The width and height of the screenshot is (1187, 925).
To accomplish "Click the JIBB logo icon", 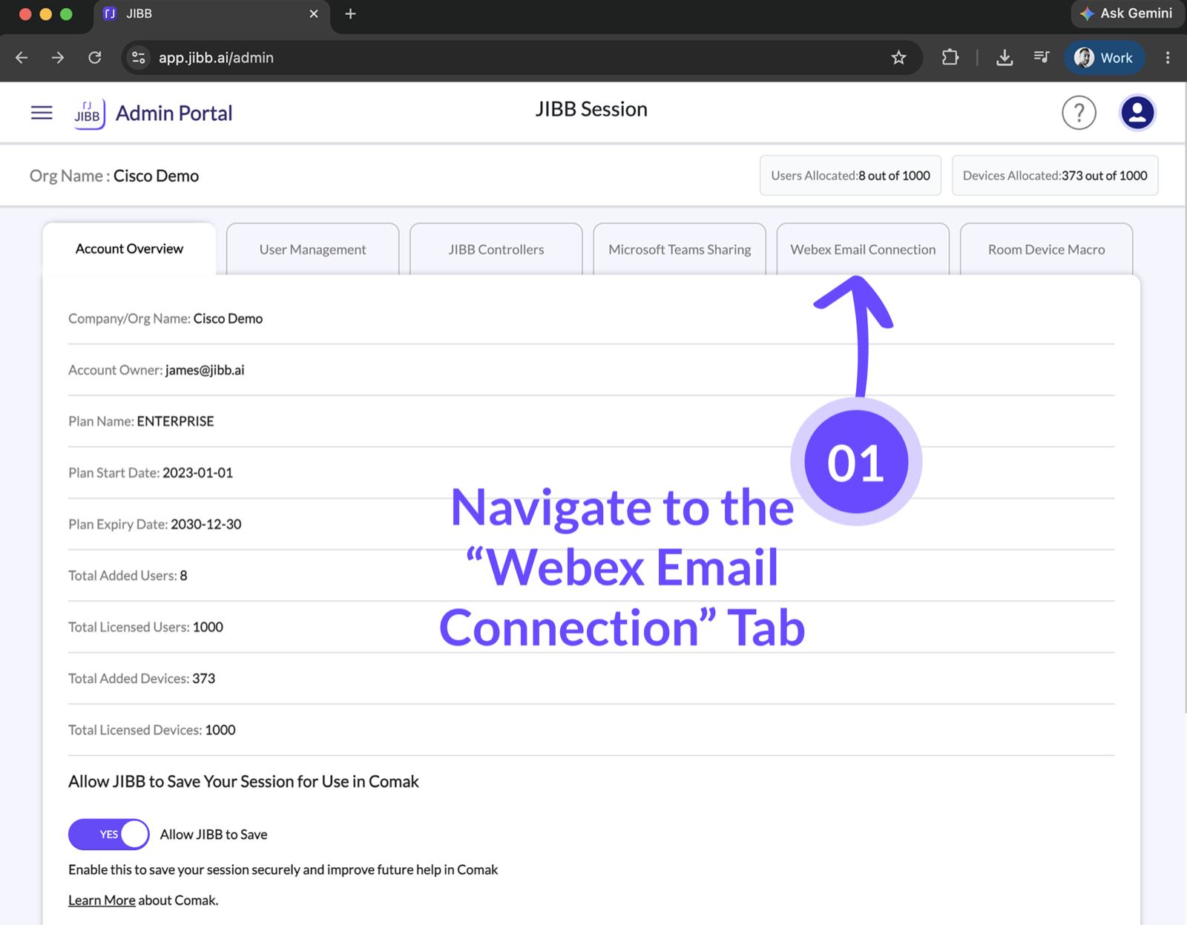I will point(89,113).
